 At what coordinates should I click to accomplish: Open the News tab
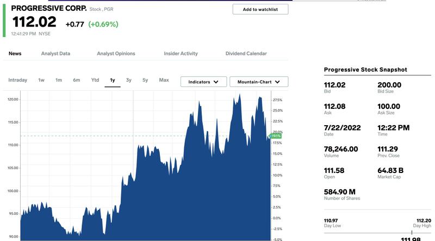pyautogui.click(x=15, y=54)
